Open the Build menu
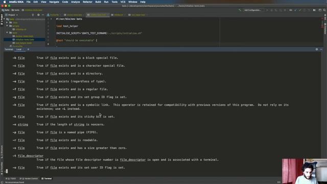This screenshot has width=327, height=184. click(98, 2)
